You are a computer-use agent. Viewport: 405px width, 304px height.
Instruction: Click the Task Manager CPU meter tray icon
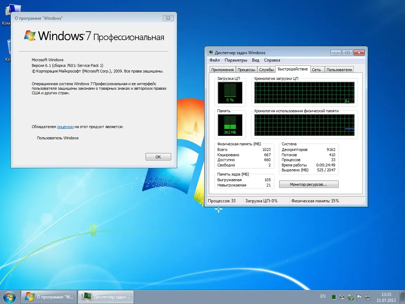pyautogui.click(x=334, y=297)
